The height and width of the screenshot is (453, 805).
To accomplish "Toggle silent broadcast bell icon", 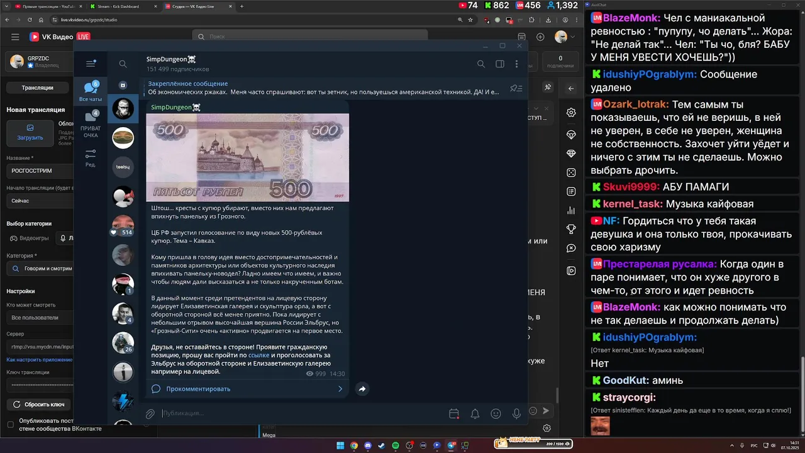I will pyautogui.click(x=475, y=413).
